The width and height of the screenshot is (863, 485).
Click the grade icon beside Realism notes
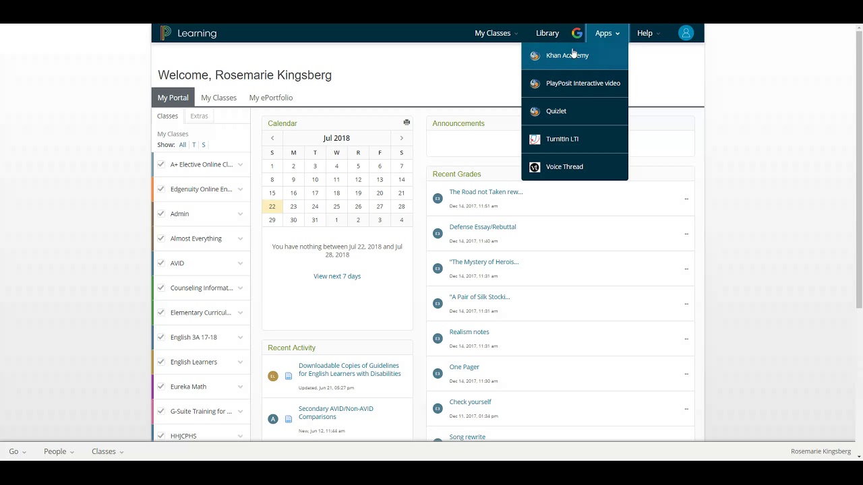438,338
